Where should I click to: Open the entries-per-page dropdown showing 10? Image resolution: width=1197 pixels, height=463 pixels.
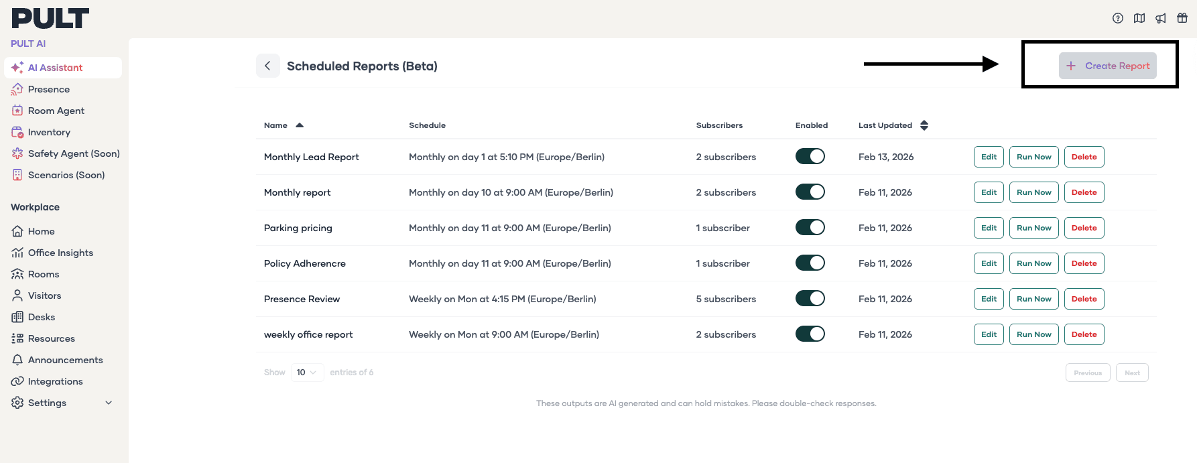point(307,373)
